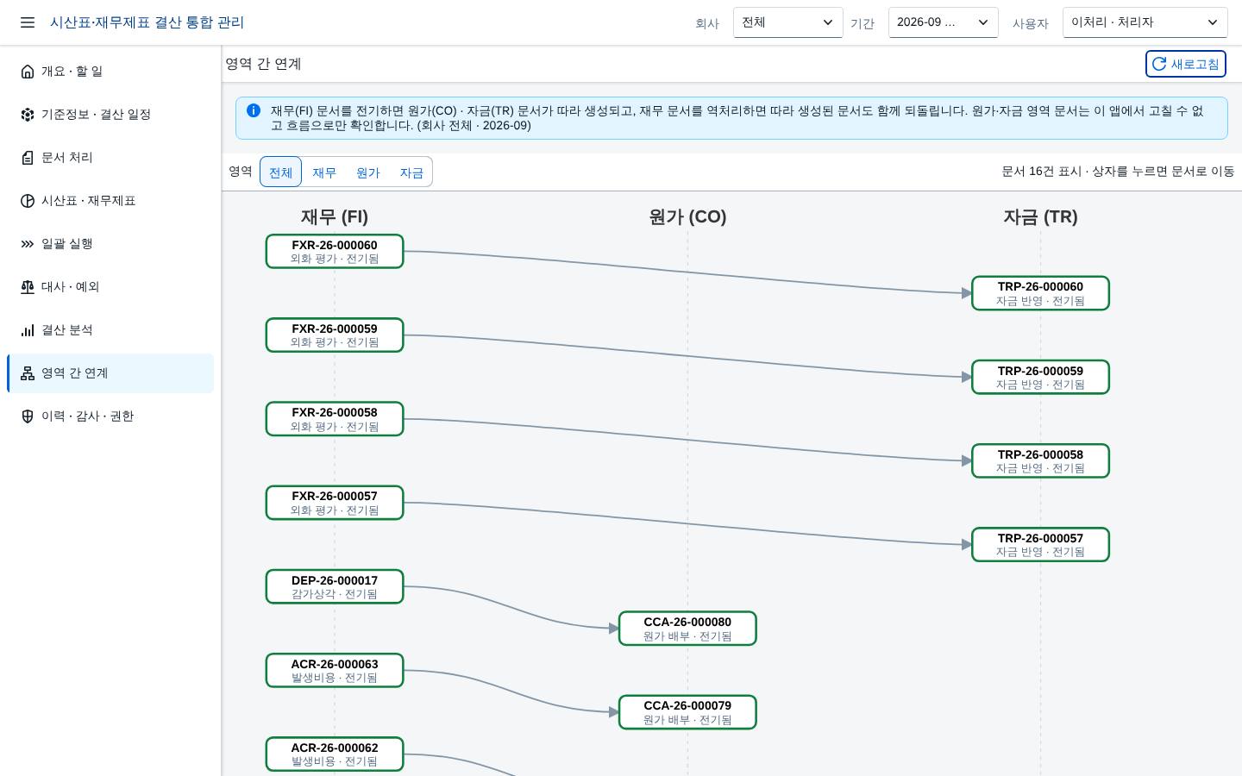This screenshot has width=1242, height=776.
Task: Click the 재무 (FI) column heading
Action: pos(335,217)
